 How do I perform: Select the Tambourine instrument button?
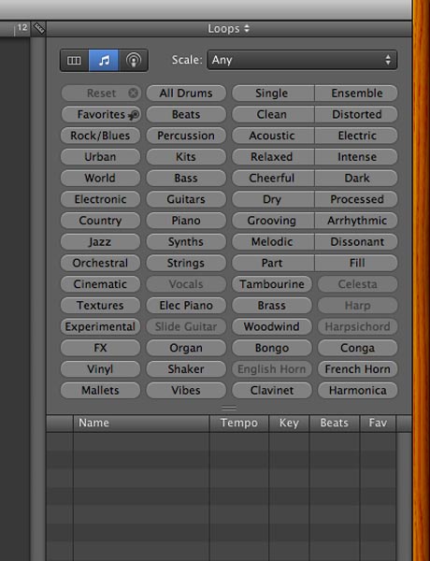tap(272, 284)
